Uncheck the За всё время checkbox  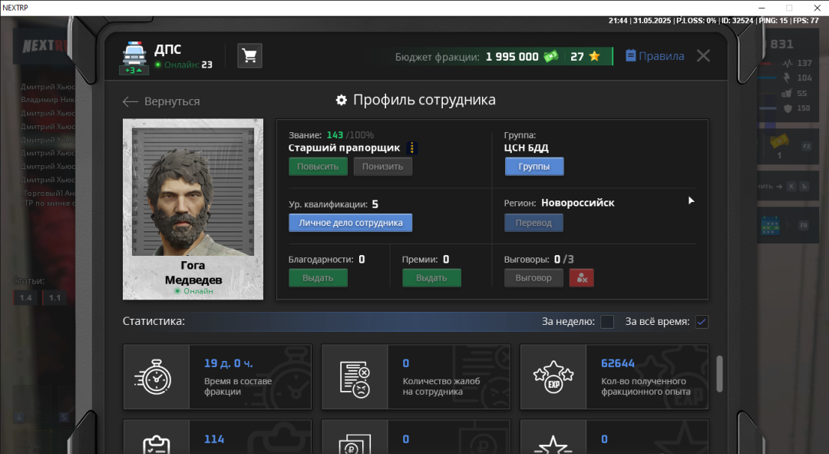tap(701, 322)
